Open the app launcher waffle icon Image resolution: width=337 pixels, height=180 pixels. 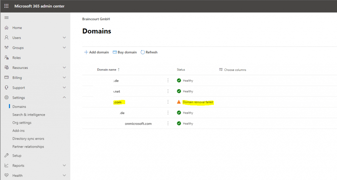(x=7, y=6)
